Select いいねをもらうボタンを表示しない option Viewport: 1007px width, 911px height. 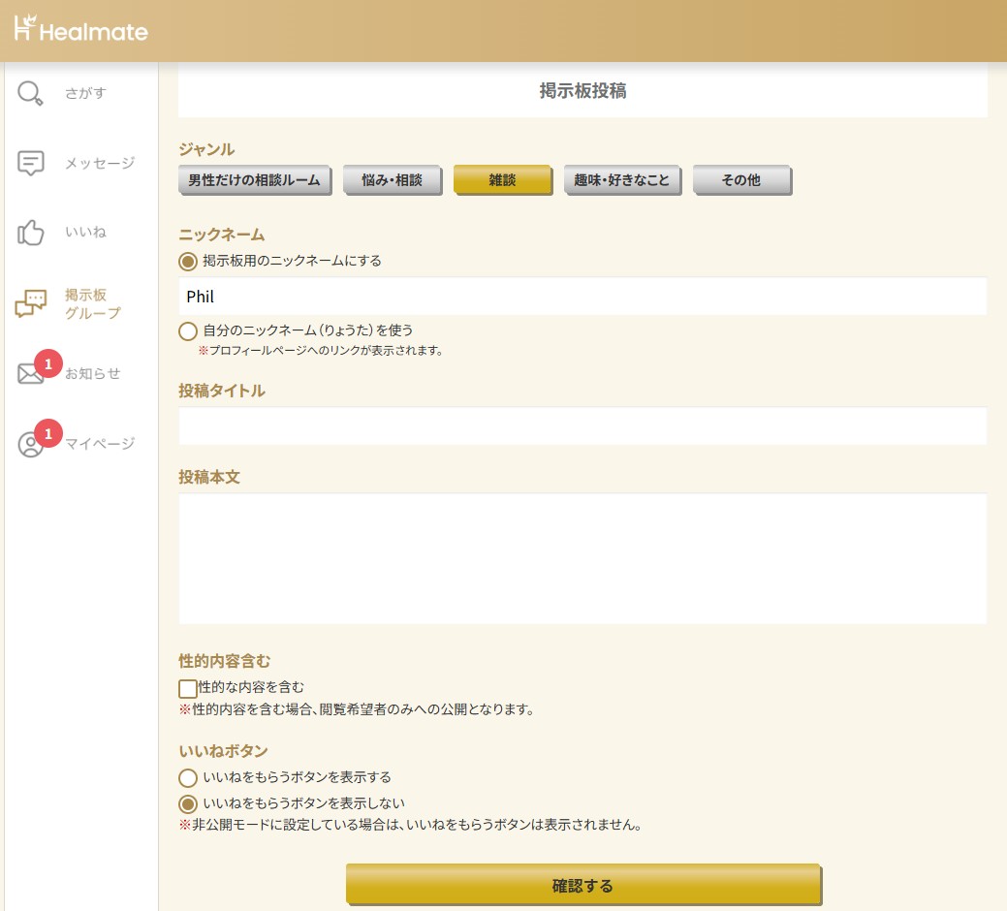coord(188,803)
